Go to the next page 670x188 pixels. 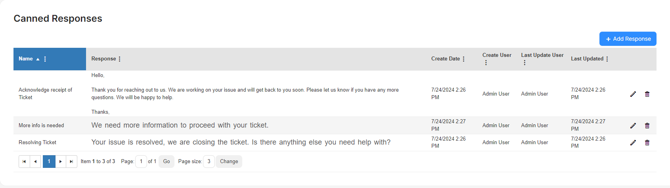click(60, 162)
